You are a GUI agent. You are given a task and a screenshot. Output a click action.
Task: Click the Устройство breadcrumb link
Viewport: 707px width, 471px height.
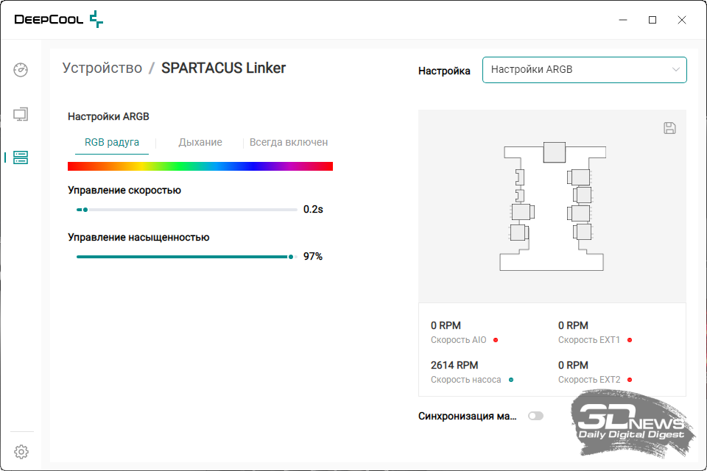tap(102, 68)
